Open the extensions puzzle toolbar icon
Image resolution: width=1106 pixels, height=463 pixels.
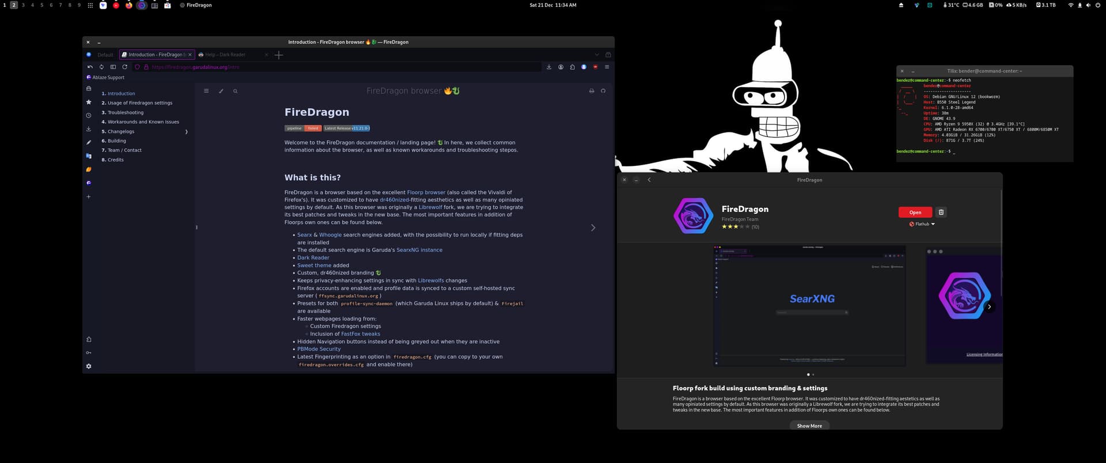pyautogui.click(x=572, y=67)
